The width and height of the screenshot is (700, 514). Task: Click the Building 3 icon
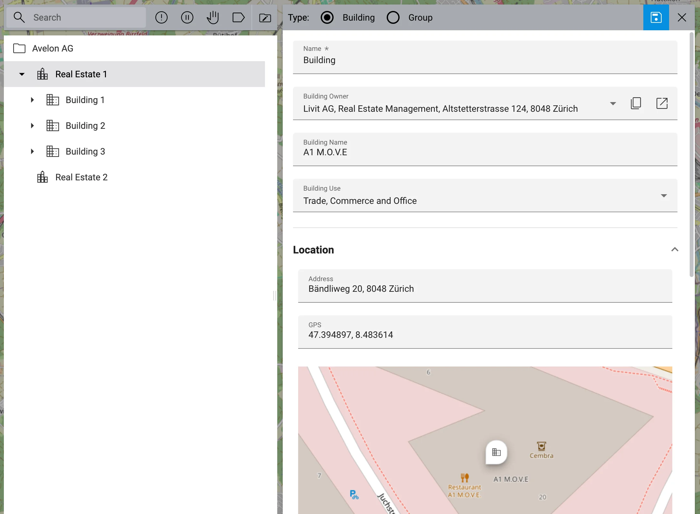point(53,151)
